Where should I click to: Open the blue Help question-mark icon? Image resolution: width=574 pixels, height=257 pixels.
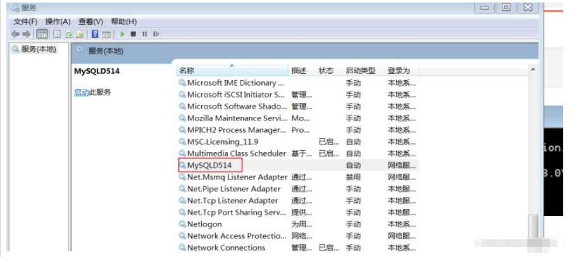click(95, 34)
